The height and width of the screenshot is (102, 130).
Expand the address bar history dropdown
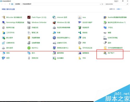tap(100, 4)
